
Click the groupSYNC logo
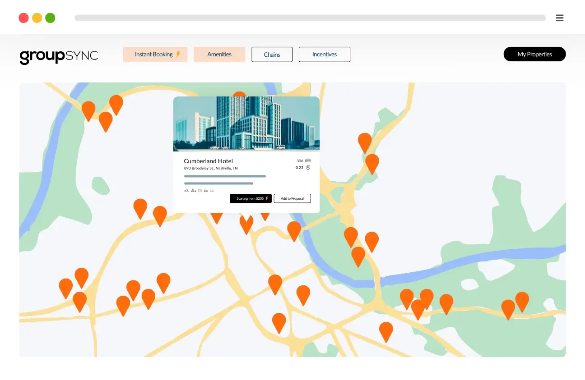click(x=59, y=56)
